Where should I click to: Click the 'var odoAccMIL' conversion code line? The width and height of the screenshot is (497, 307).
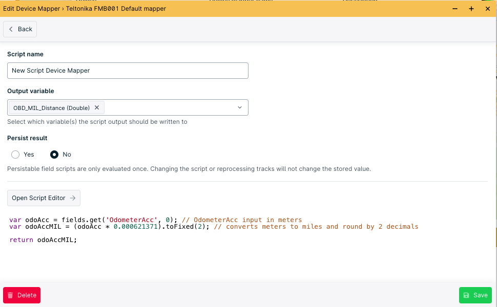(x=214, y=227)
